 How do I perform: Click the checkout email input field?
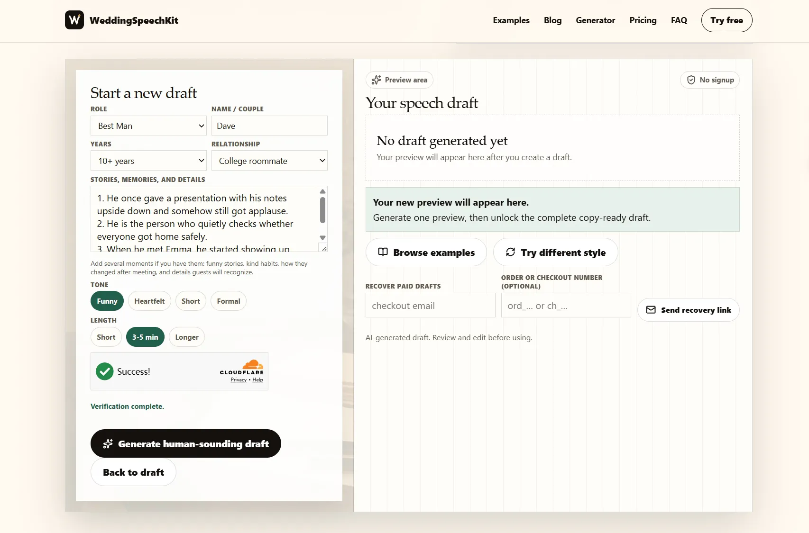click(x=431, y=305)
